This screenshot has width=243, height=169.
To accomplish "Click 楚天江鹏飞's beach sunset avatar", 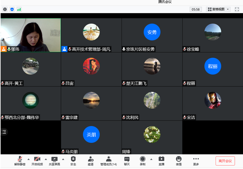I will point(152,66).
